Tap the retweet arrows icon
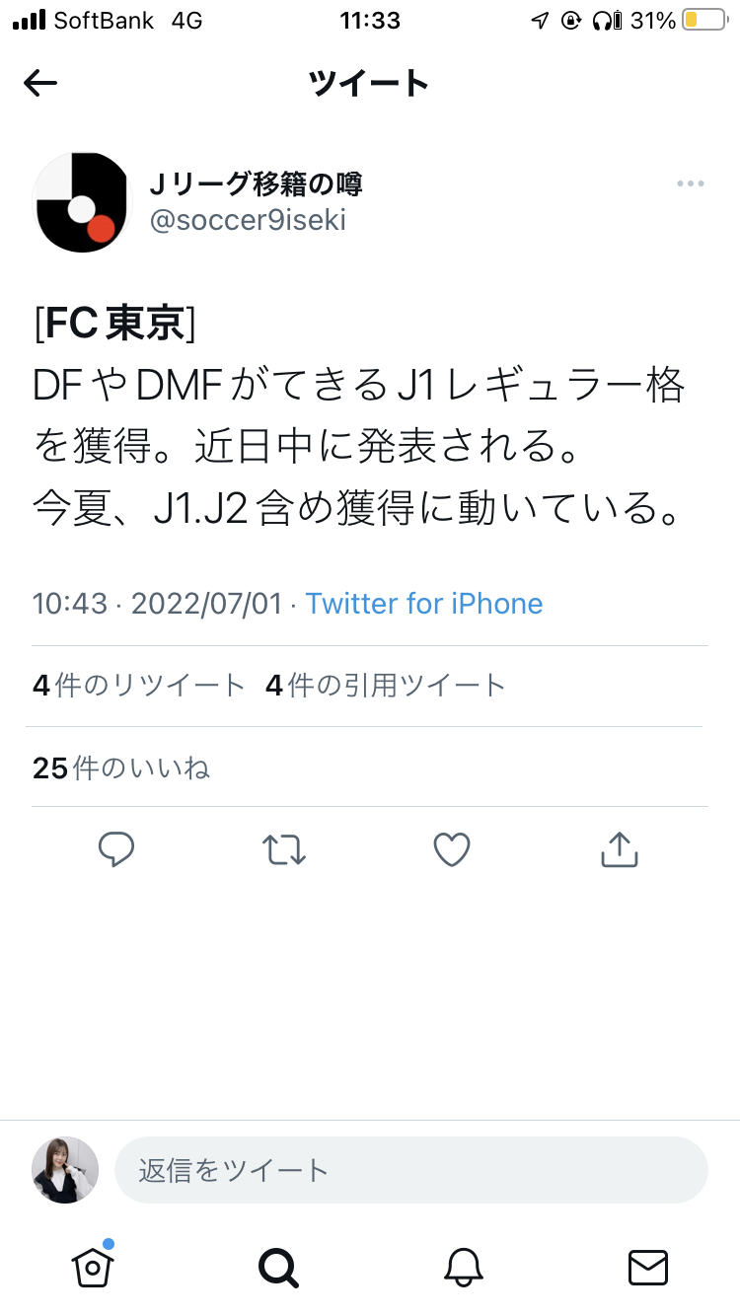740x1316 pixels. coord(284,849)
